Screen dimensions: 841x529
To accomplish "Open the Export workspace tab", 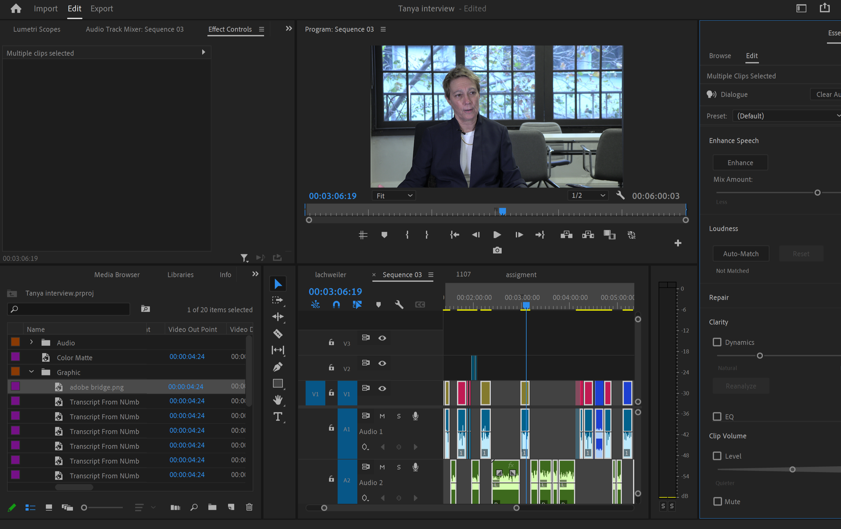I will (x=102, y=8).
